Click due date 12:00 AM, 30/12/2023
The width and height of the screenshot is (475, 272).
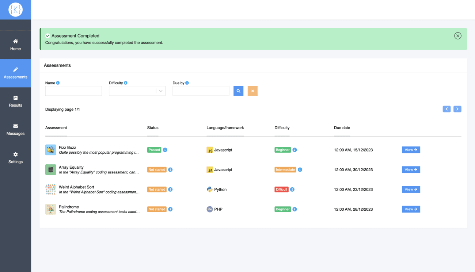[x=353, y=169]
